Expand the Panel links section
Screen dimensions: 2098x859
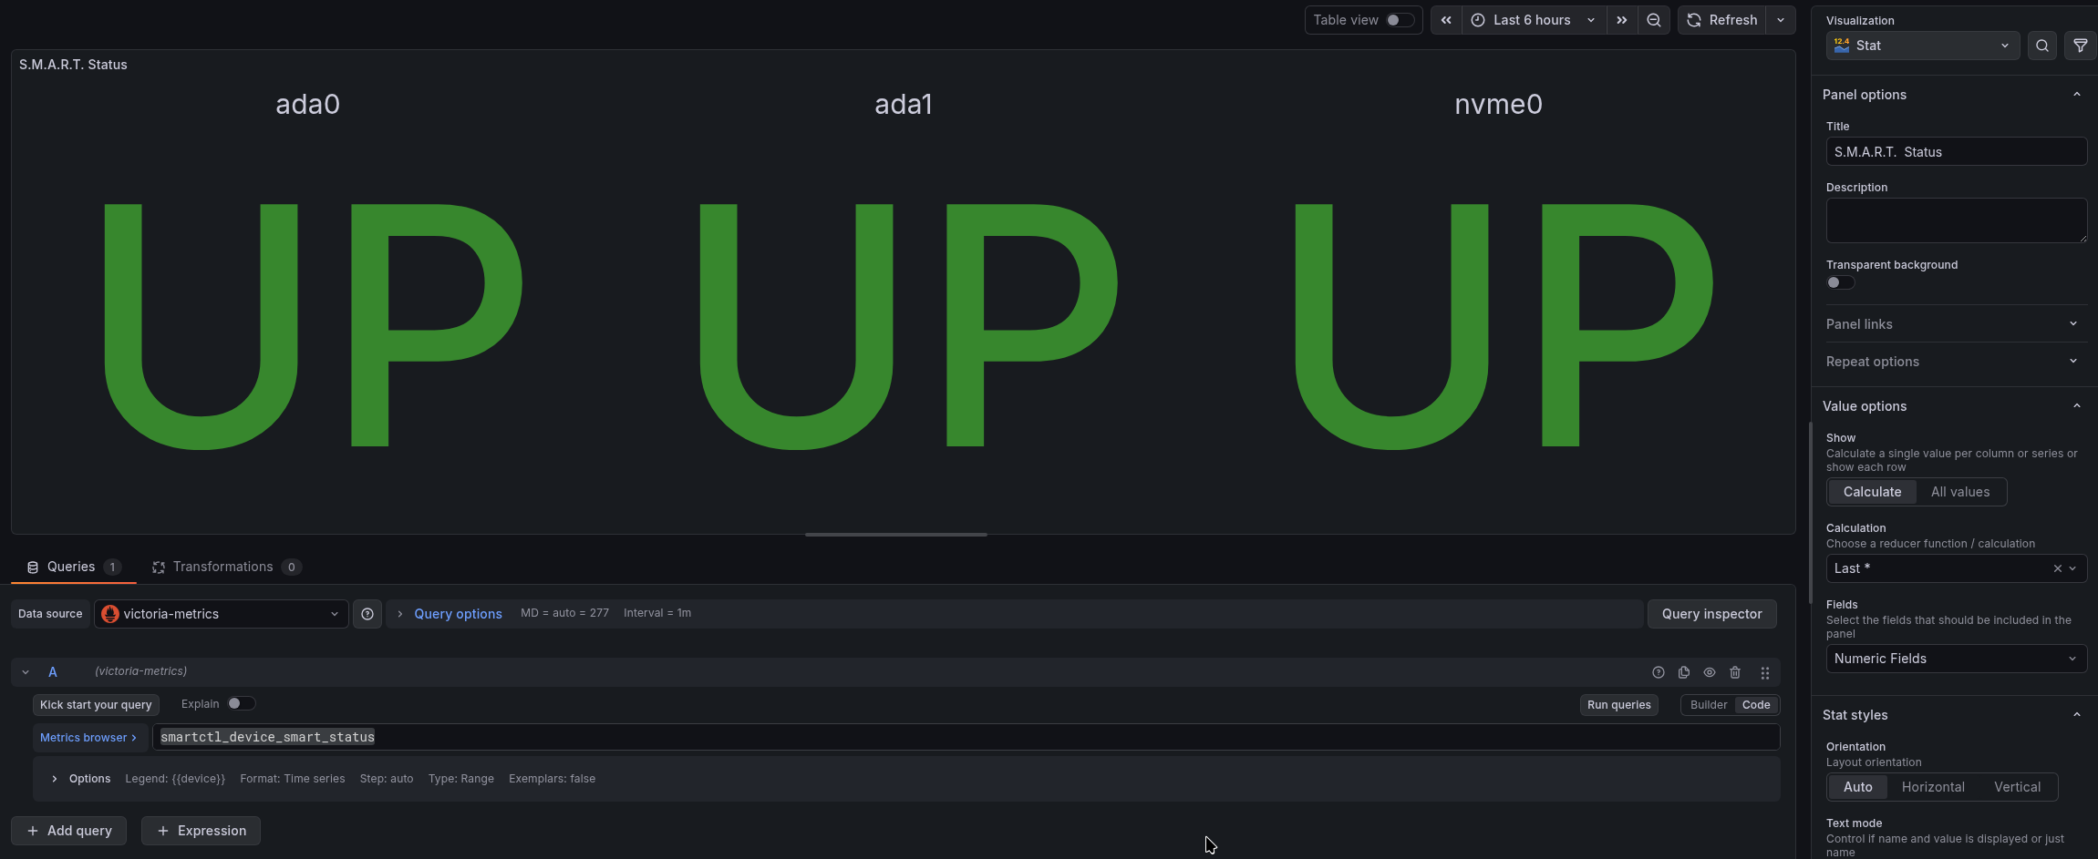tap(1953, 324)
